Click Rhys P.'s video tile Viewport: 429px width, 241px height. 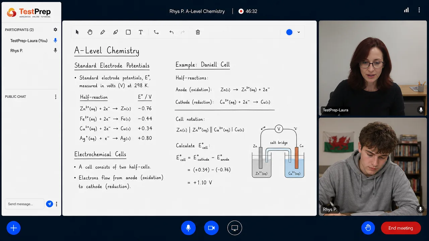(373, 166)
